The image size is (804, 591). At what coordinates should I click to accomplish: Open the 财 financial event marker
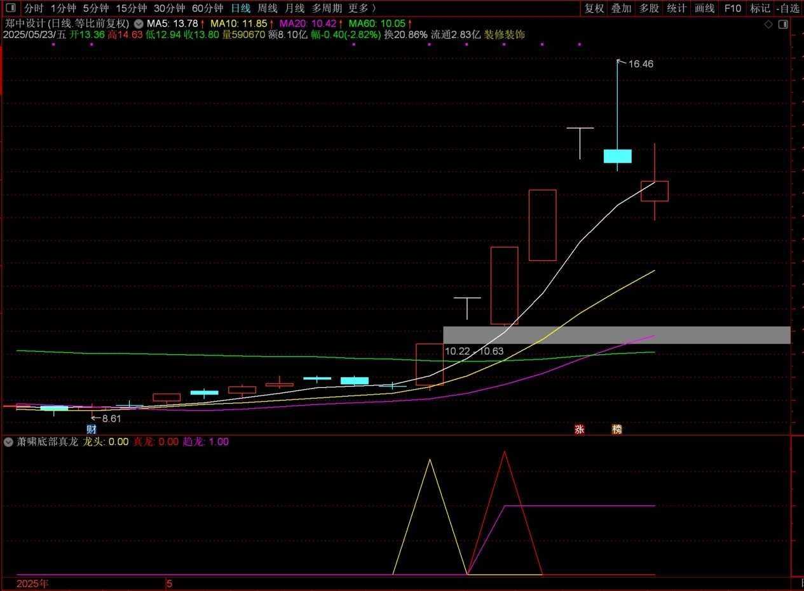[x=91, y=429]
